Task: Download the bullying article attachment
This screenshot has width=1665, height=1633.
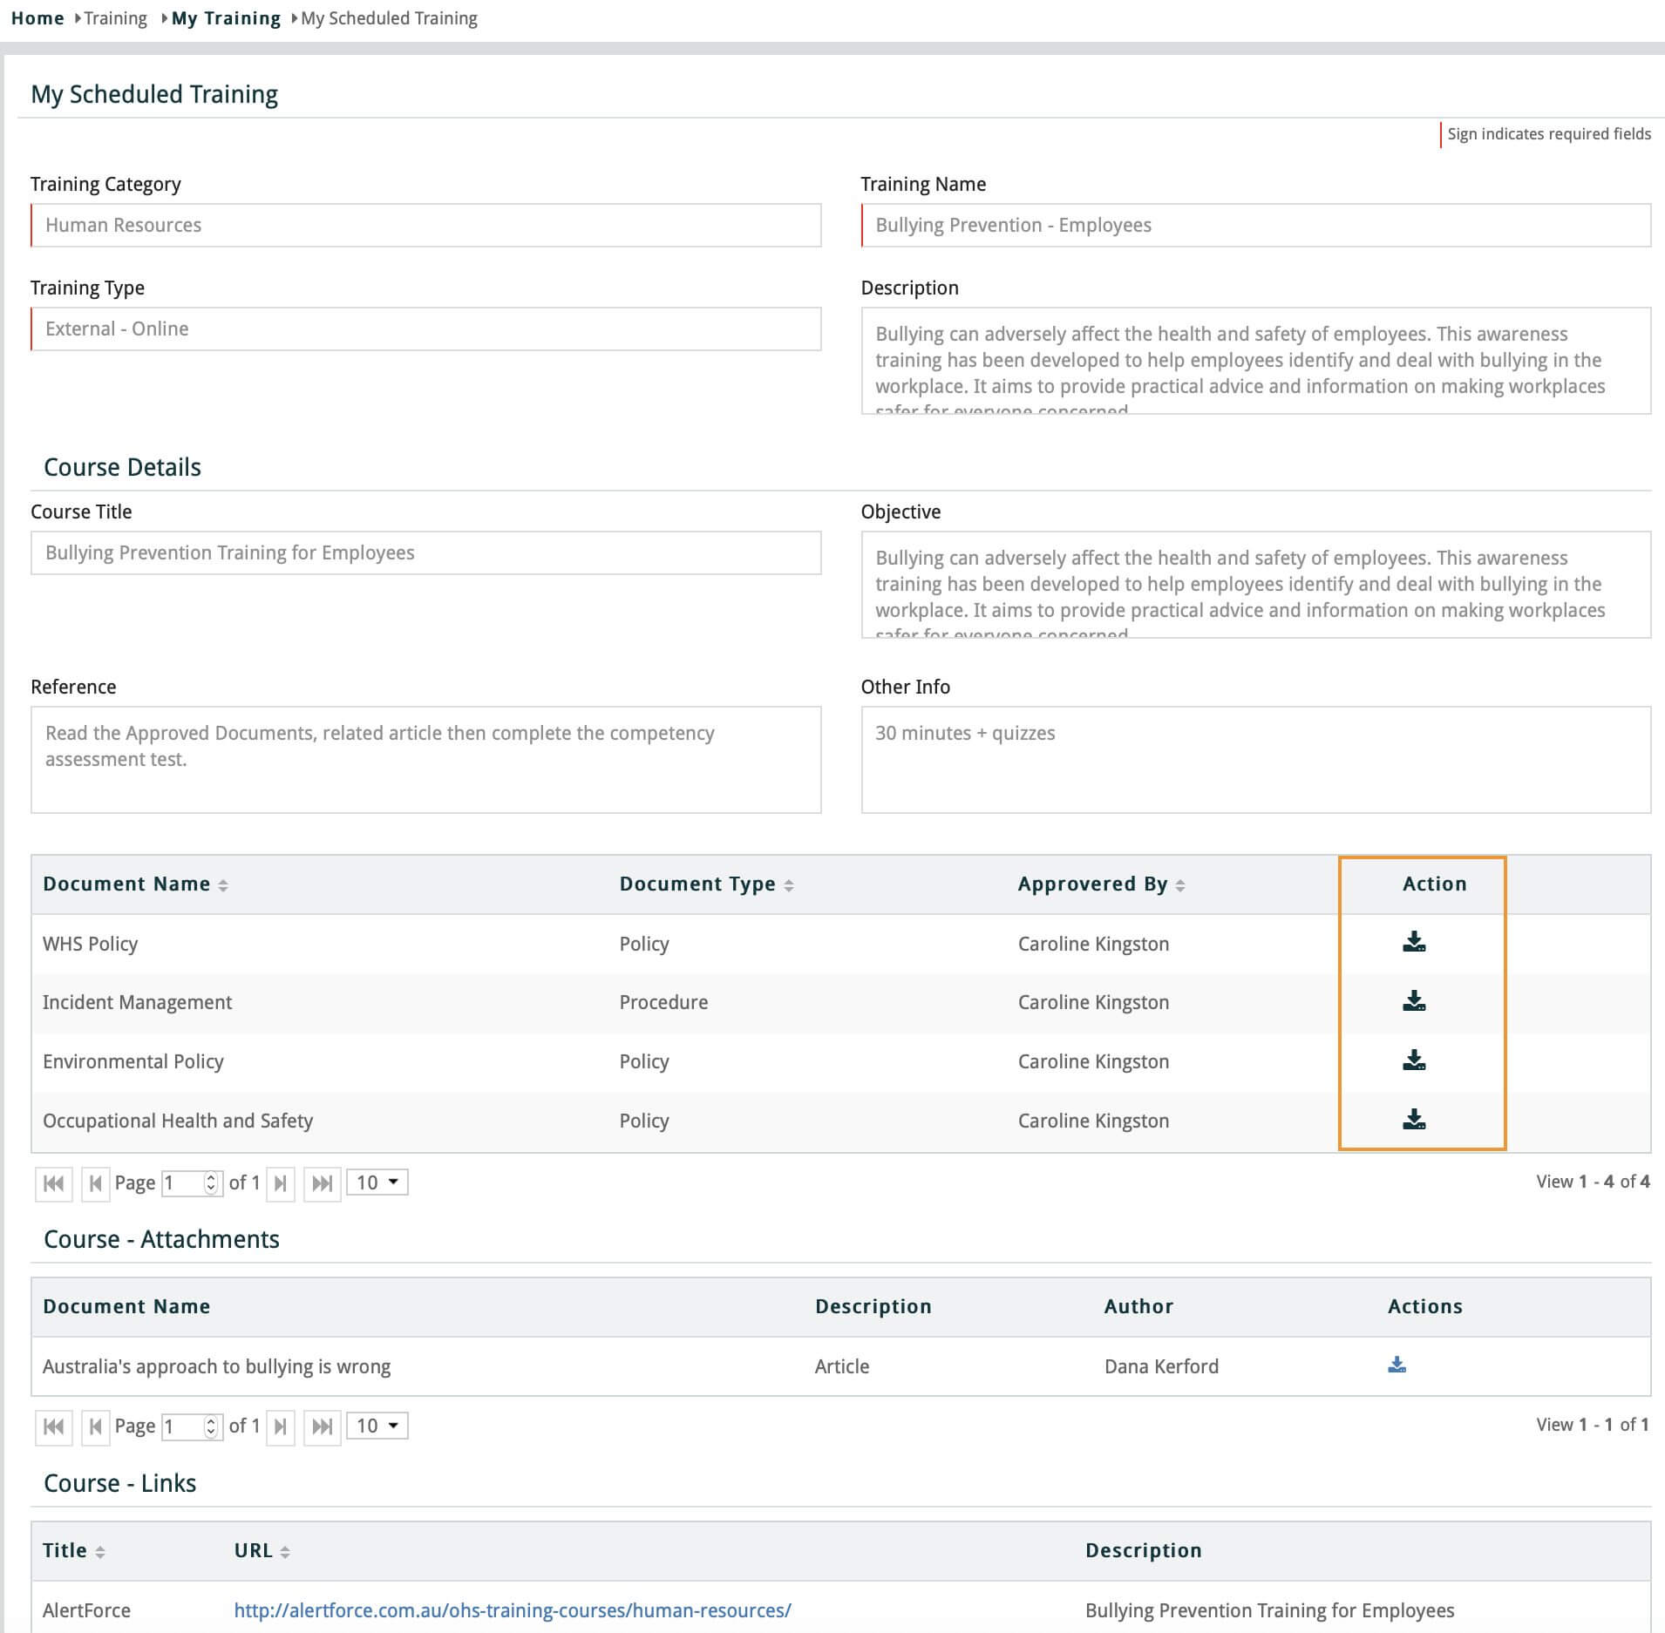Action: click(1397, 1365)
